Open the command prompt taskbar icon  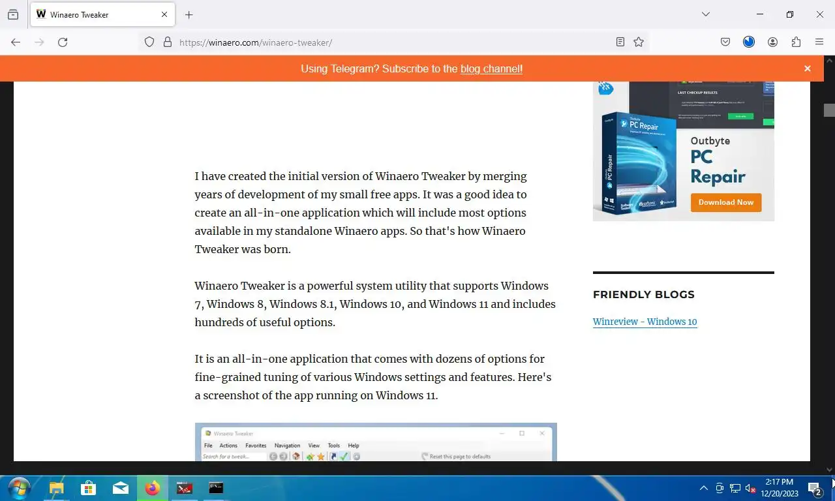pos(216,488)
